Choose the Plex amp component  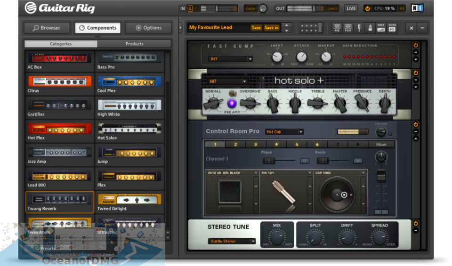[x=129, y=179]
